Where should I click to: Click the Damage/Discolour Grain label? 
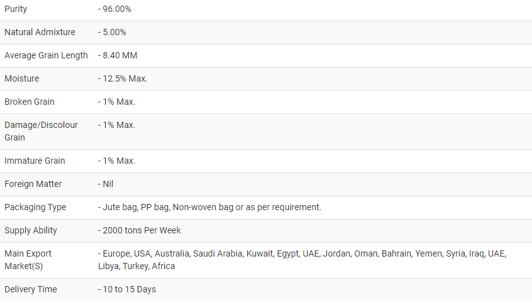pyautogui.click(x=41, y=130)
